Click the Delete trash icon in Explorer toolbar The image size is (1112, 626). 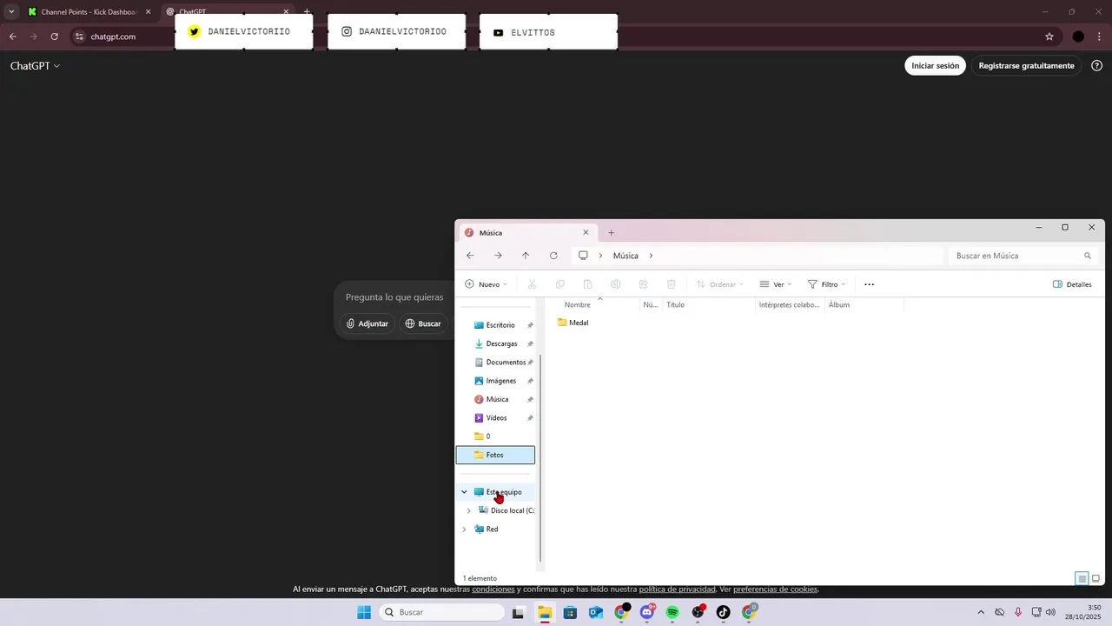[672, 284]
